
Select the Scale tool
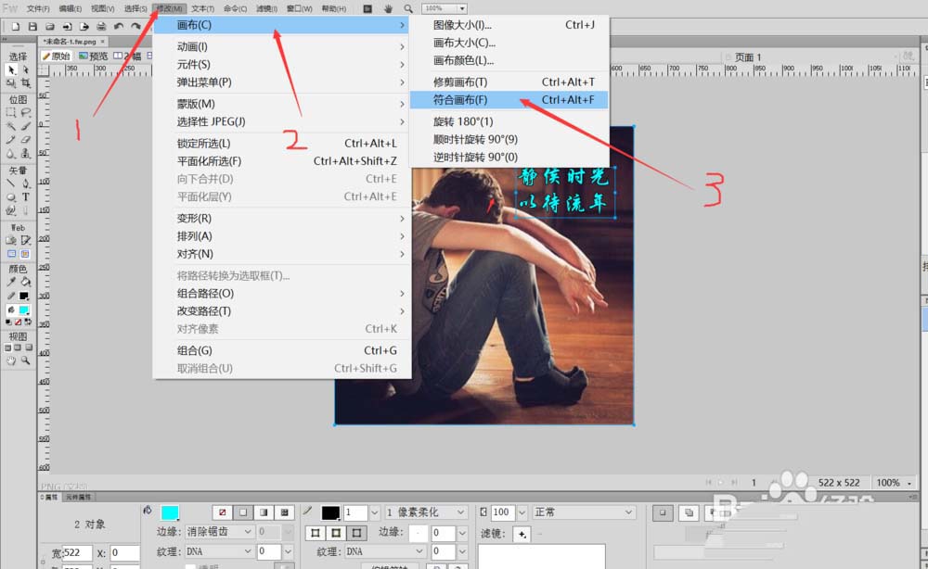pyautogui.click(x=11, y=83)
